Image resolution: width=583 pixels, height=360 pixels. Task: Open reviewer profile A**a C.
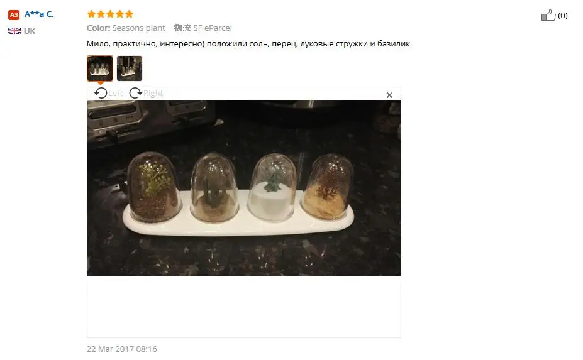39,14
